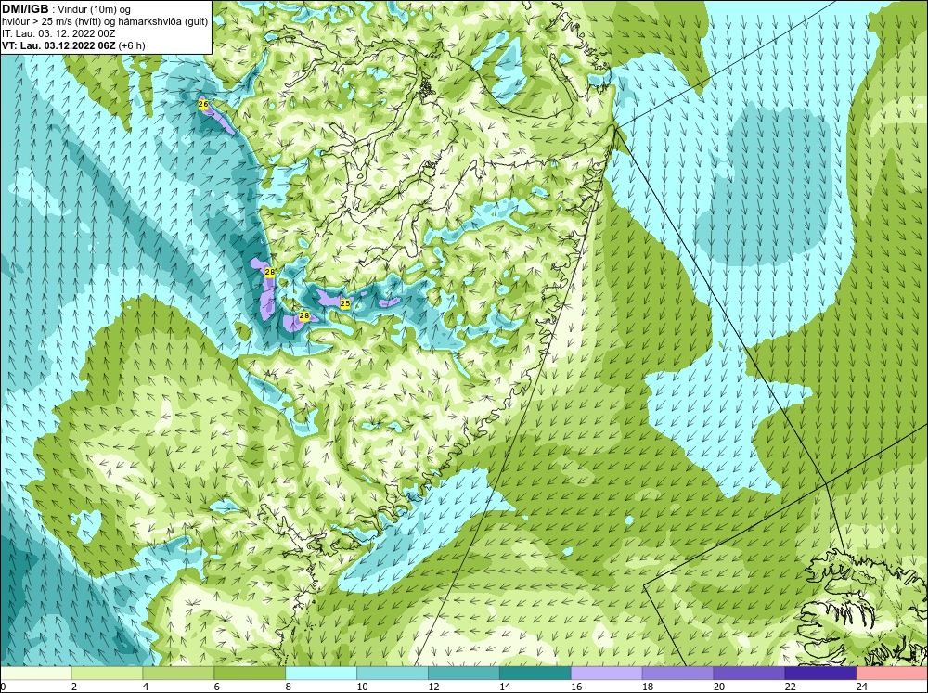
Task: Click the legend scale number 8
Action: 288,687
